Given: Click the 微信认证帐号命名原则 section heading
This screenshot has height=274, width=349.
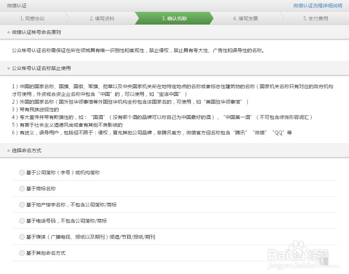Looking at the screenshot, I should point(36,32).
